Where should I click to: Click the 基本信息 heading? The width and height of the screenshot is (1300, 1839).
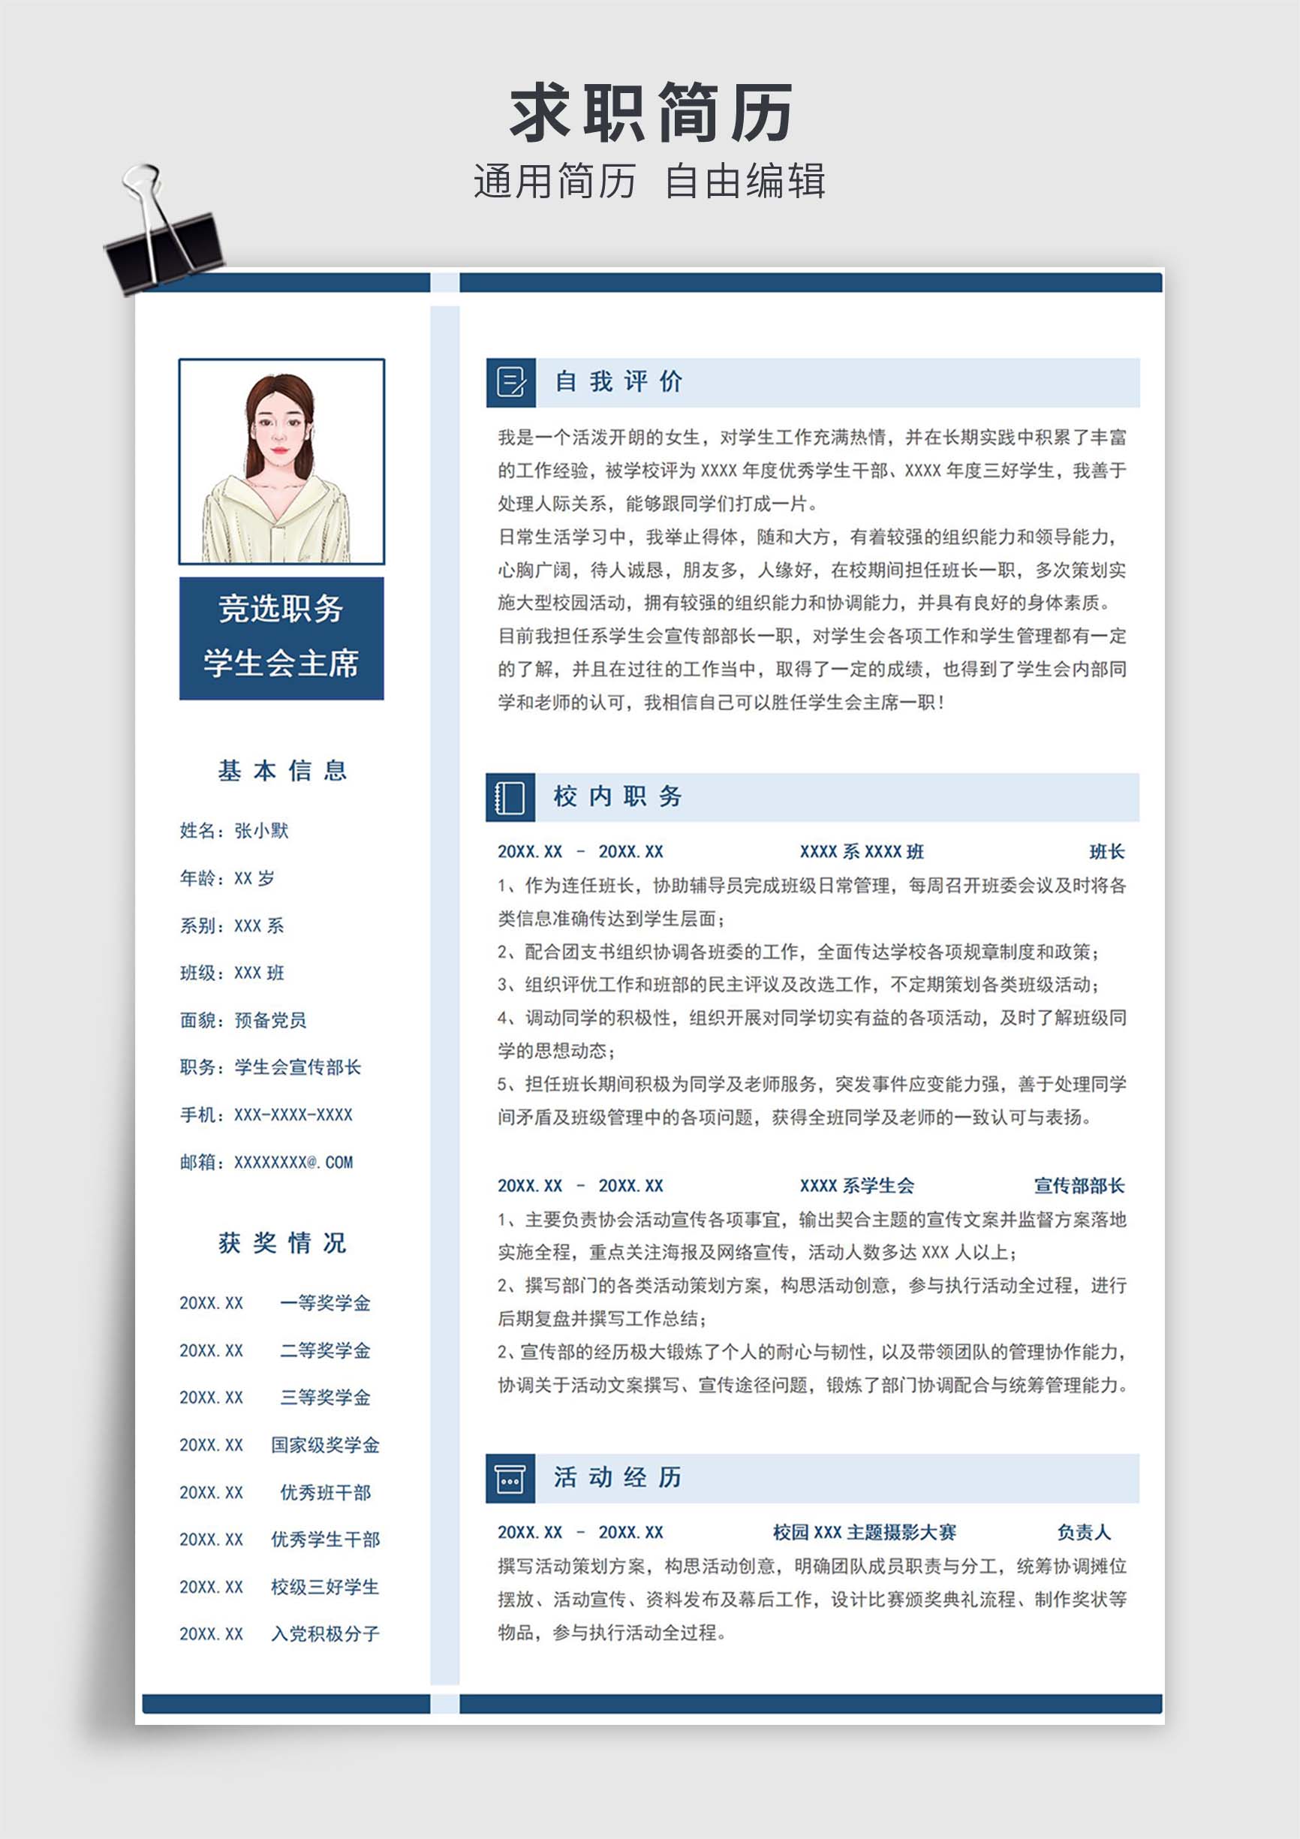tap(282, 771)
